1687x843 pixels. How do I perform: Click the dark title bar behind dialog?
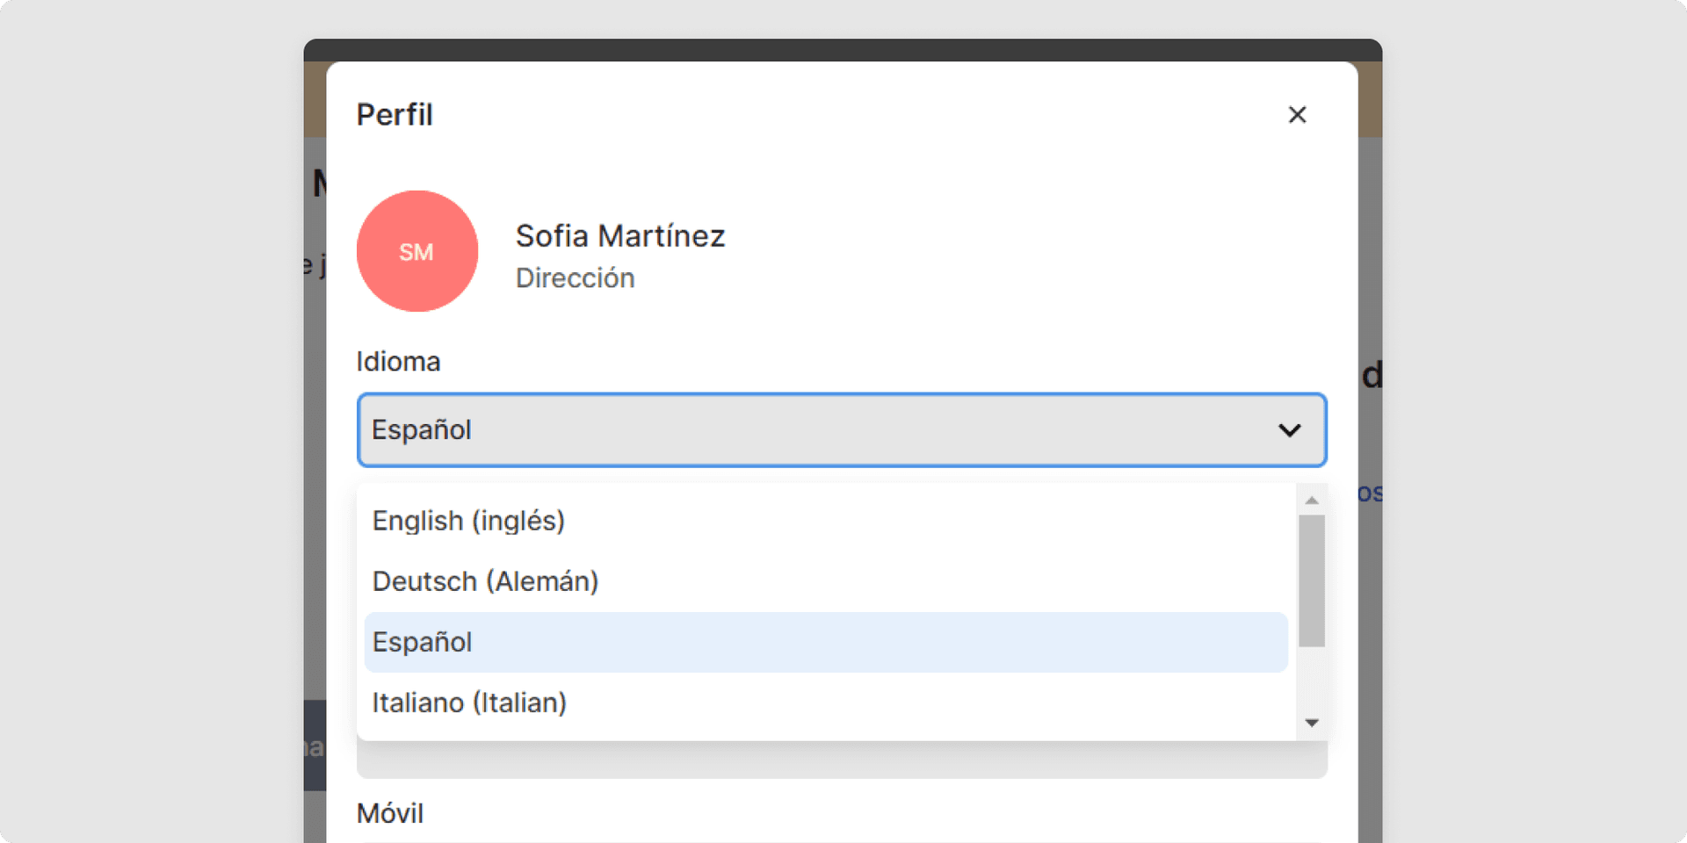pos(842,49)
